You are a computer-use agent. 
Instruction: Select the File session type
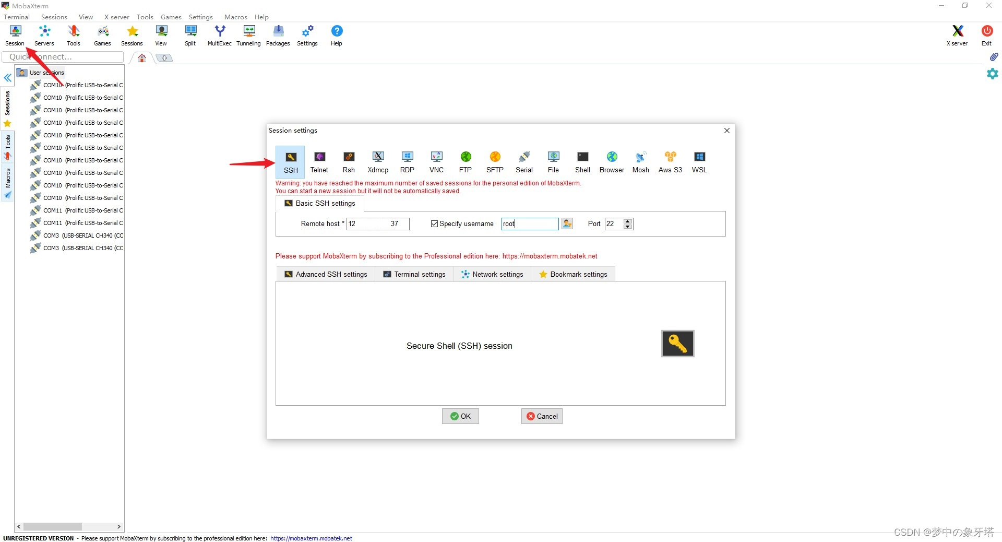point(553,162)
